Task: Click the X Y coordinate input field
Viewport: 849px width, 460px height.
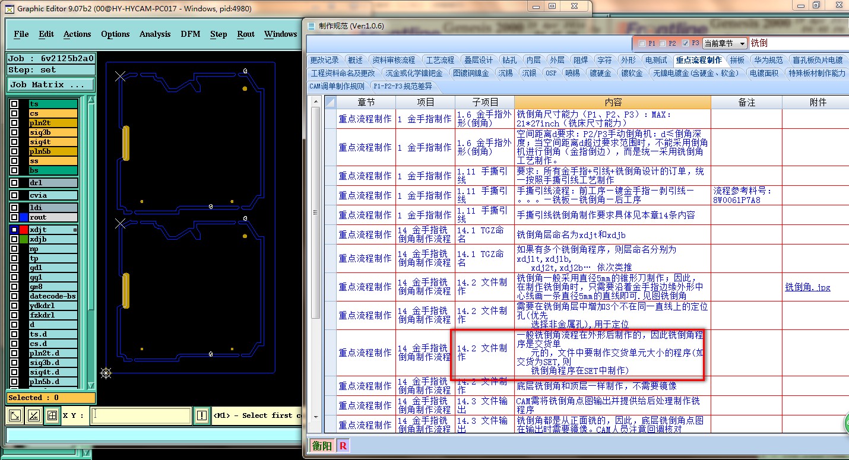Action: point(141,415)
